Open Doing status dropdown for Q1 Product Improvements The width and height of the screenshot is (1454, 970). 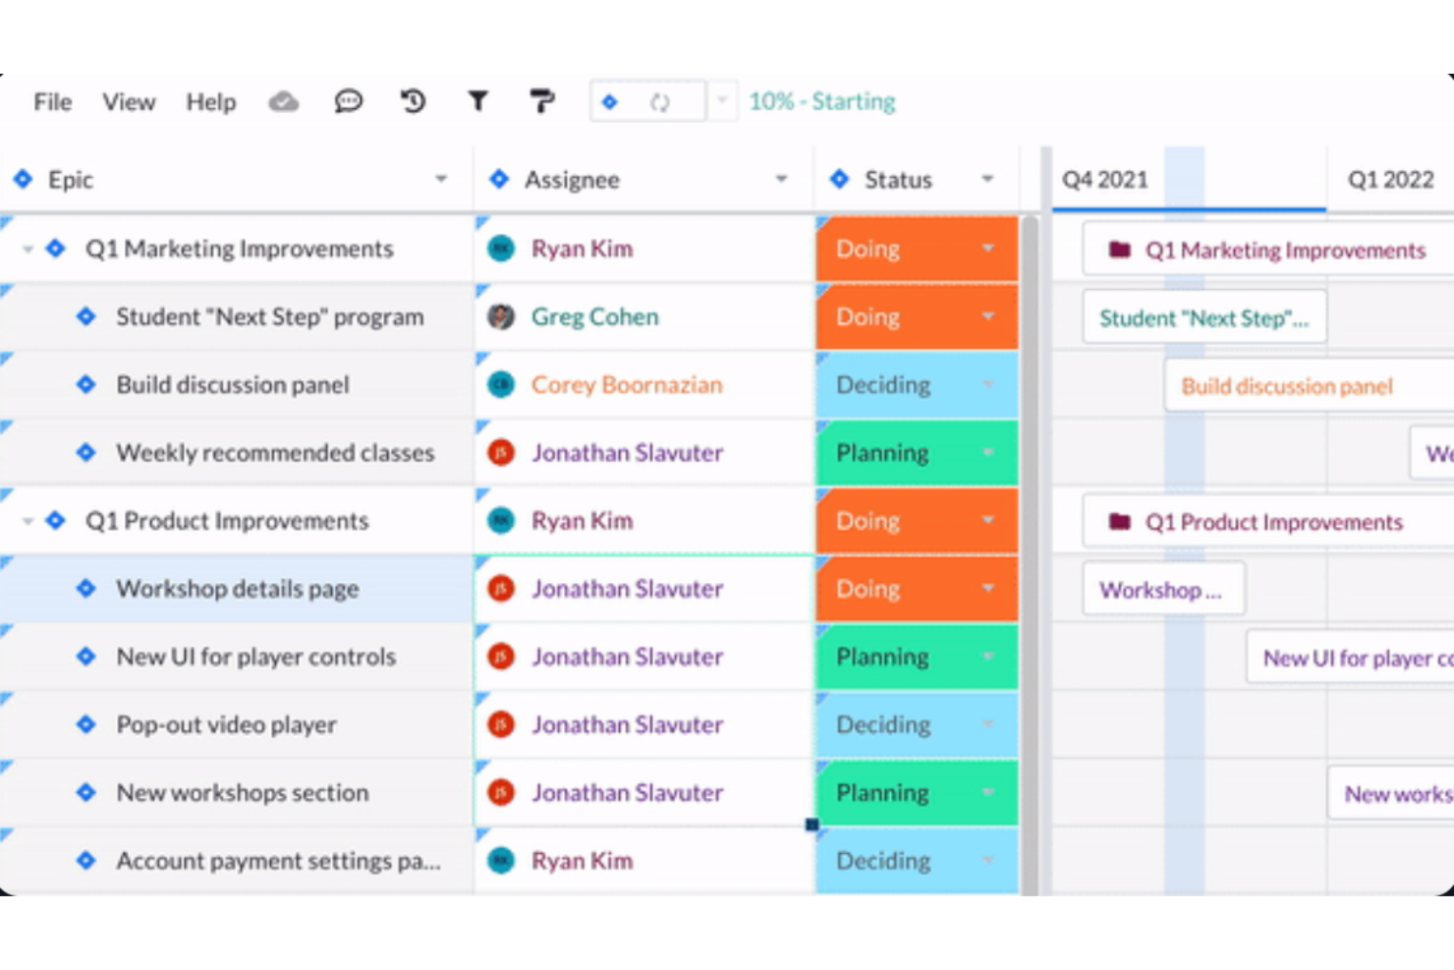988,520
